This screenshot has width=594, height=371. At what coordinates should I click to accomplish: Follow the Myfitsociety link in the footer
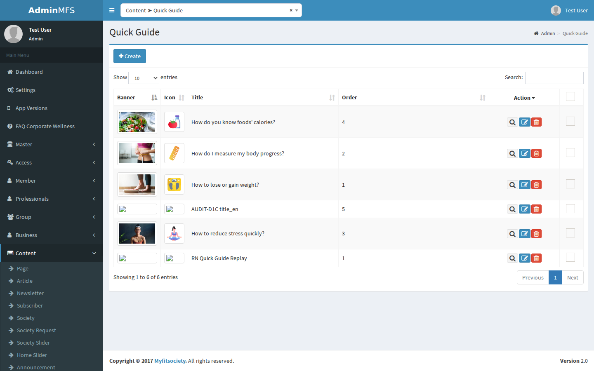click(170, 361)
